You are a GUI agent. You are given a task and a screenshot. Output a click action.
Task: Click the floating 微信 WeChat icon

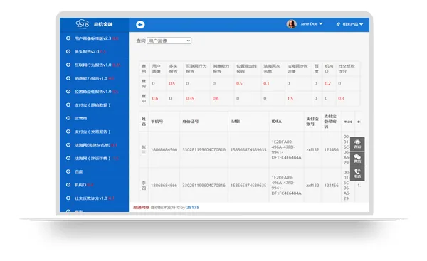pyautogui.click(x=357, y=159)
